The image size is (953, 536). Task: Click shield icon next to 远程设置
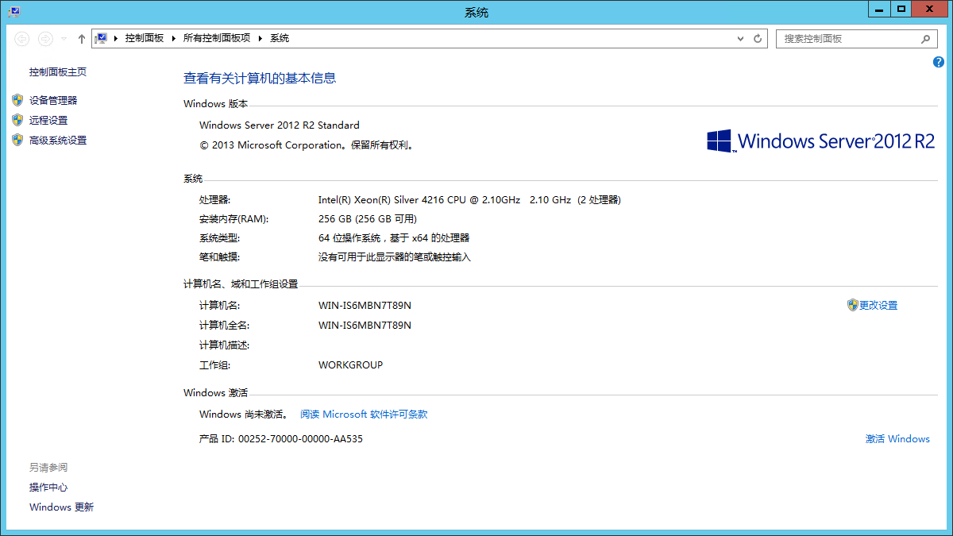pyautogui.click(x=17, y=120)
